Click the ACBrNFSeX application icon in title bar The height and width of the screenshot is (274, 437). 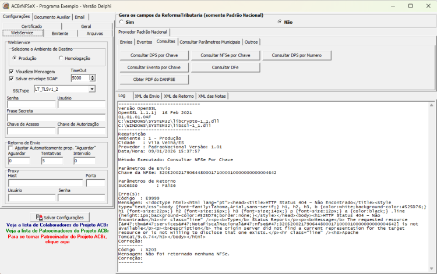click(x=6, y=6)
